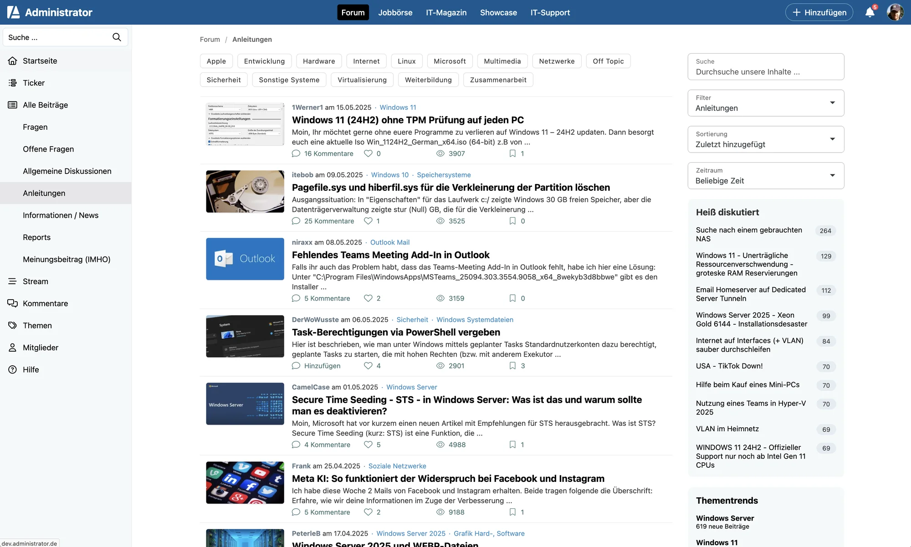The height and width of the screenshot is (547, 911).
Task: Click the Hinzufügen button in header
Action: tap(819, 12)
